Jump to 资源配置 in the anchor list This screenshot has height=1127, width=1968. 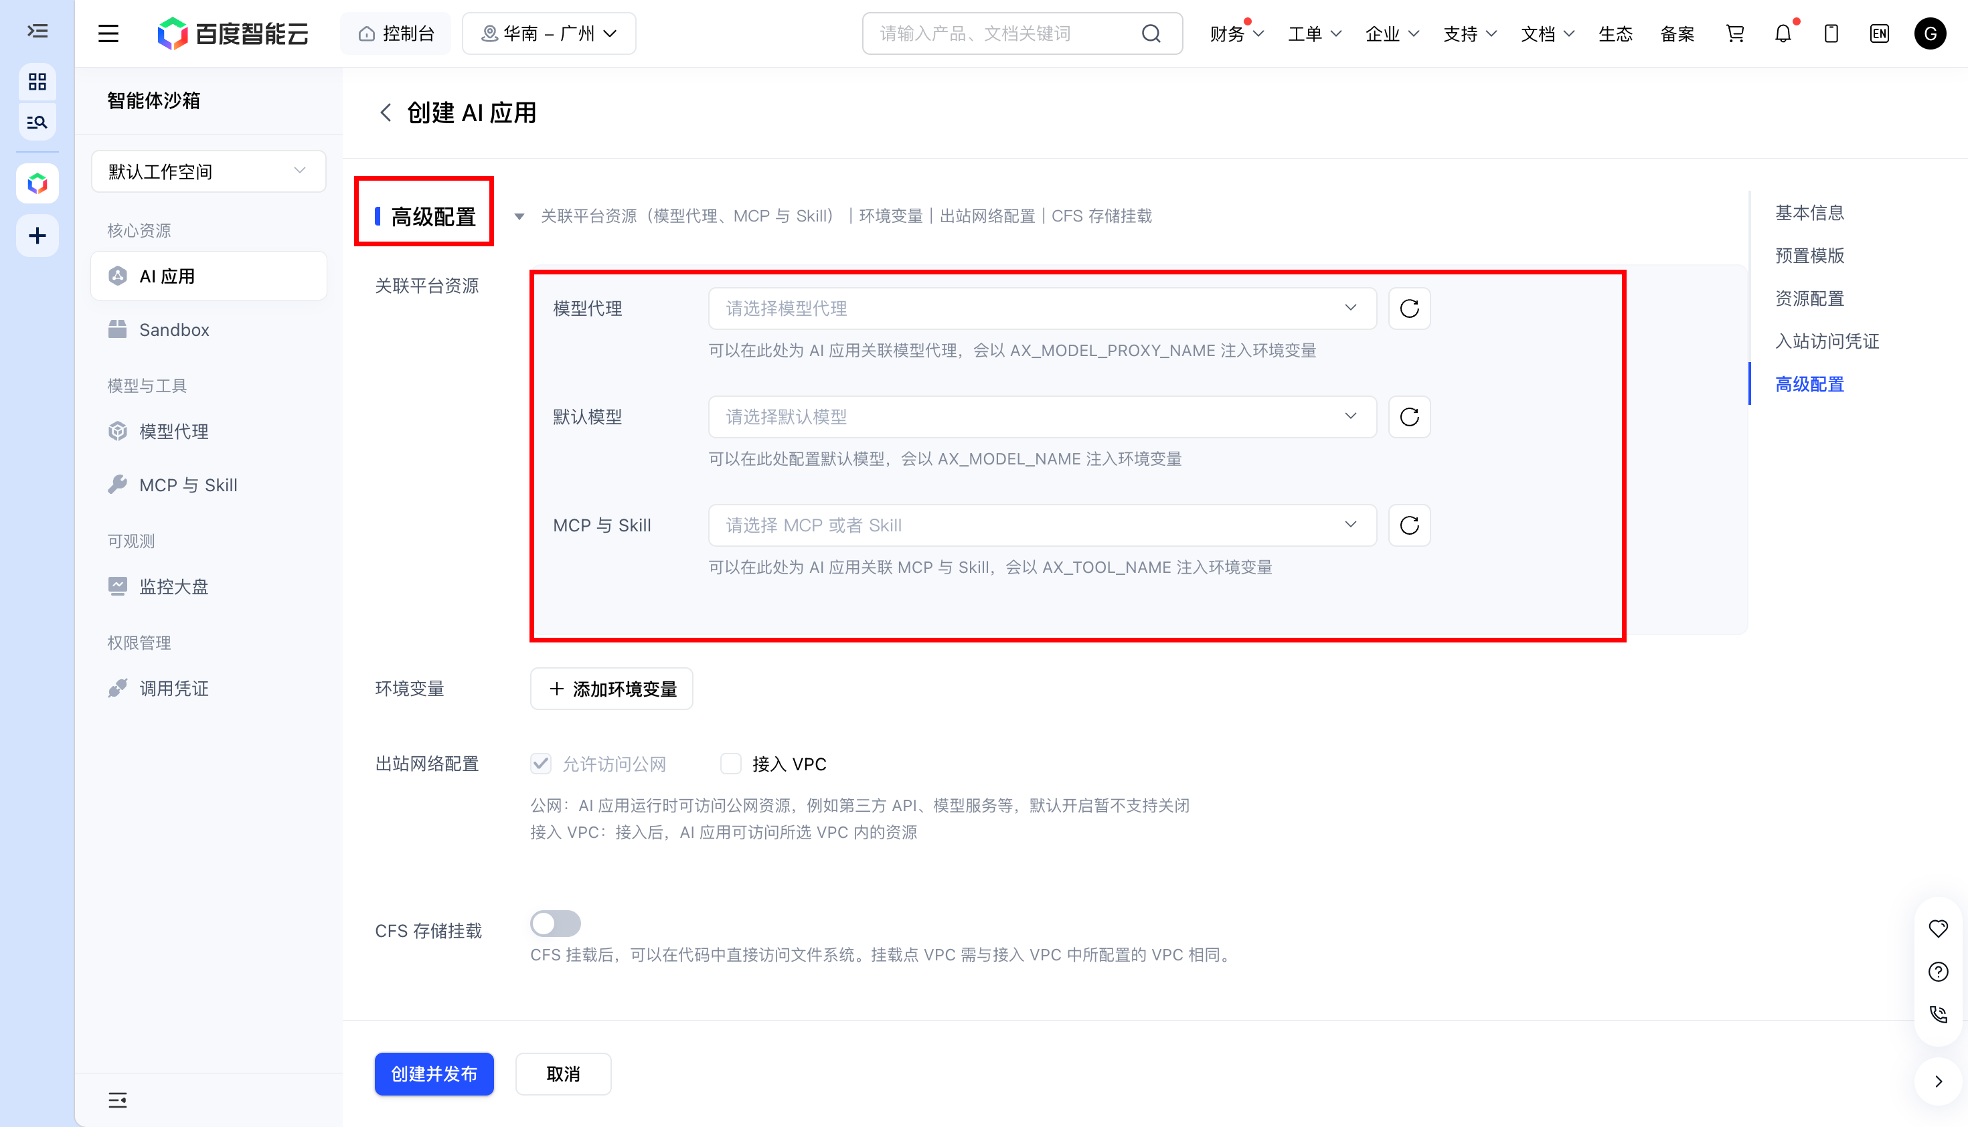(1809, 298)
